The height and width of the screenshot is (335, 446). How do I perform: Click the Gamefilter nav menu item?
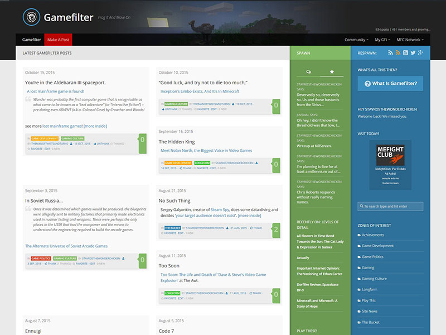(x=32, y=40)
